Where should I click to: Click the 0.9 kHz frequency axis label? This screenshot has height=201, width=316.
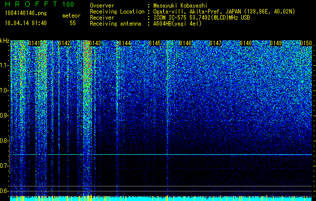[5, 116]
